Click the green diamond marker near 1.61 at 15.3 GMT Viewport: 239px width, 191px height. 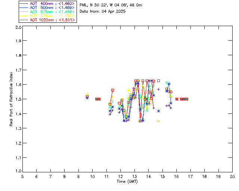(167, 83)
